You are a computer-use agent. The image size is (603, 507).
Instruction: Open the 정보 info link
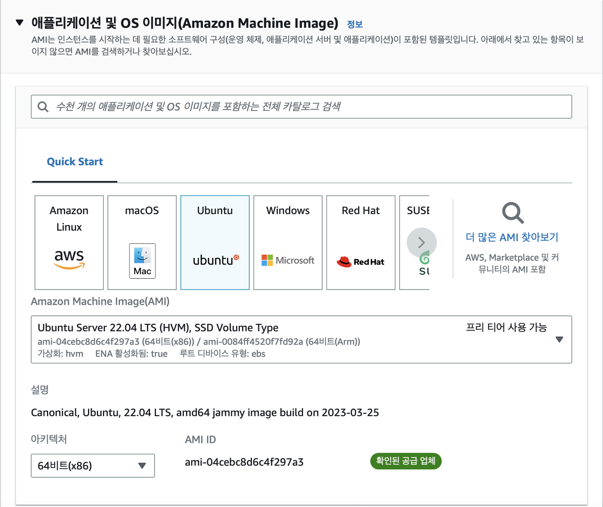[x=355, y=24]
